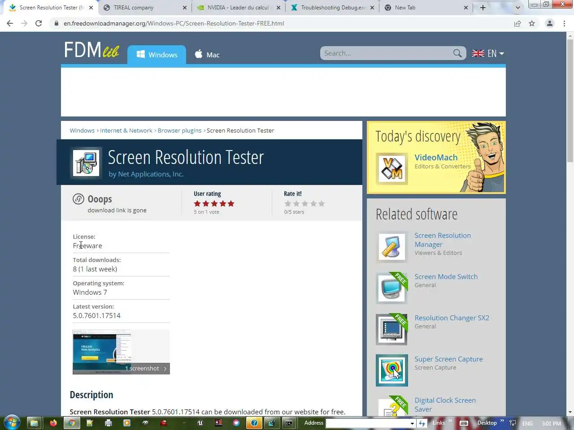Click the 3:01 PM clock

click(x=551, y=423)
